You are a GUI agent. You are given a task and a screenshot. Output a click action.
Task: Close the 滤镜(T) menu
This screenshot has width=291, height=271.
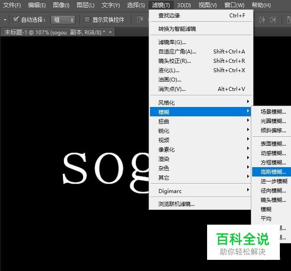click(161, 5)
